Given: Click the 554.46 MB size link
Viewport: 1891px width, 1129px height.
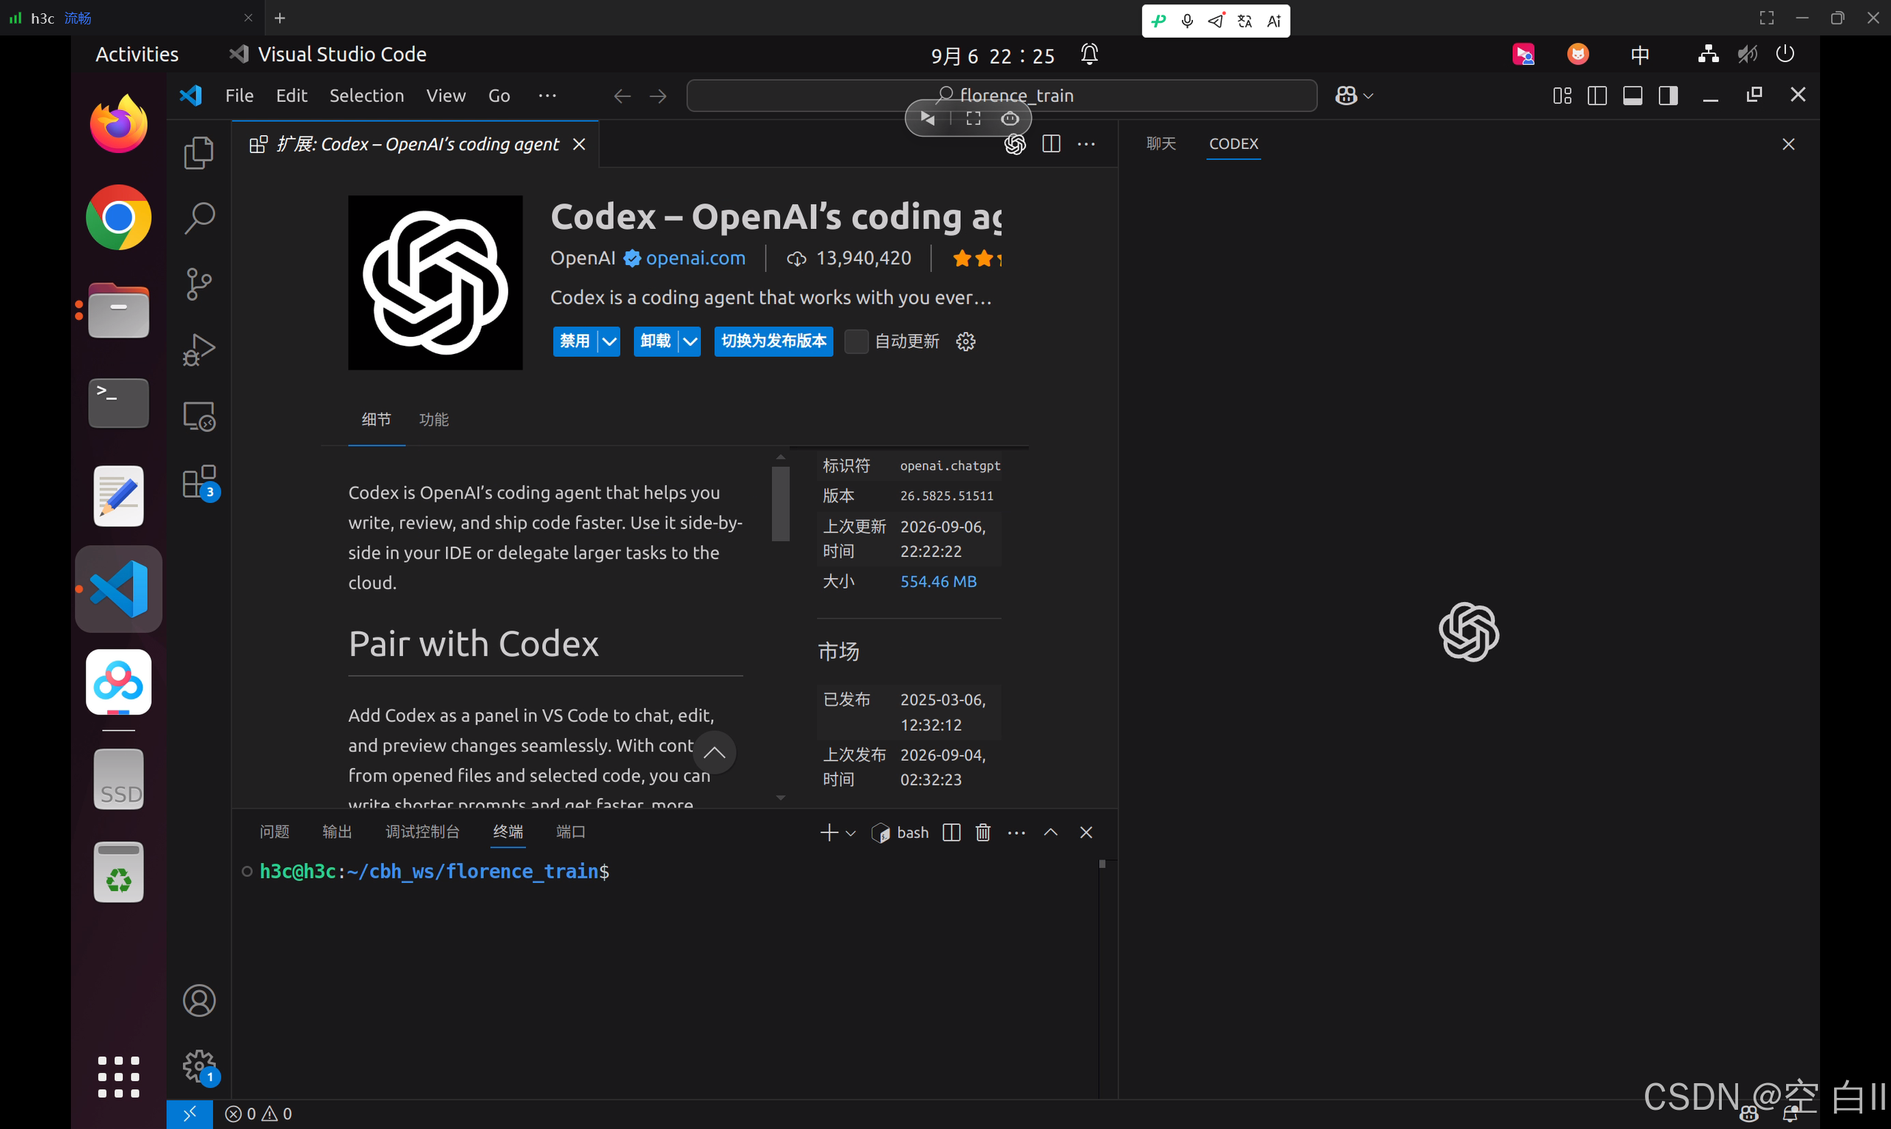Looking at the screenshot, I should (x=938, y=581).
